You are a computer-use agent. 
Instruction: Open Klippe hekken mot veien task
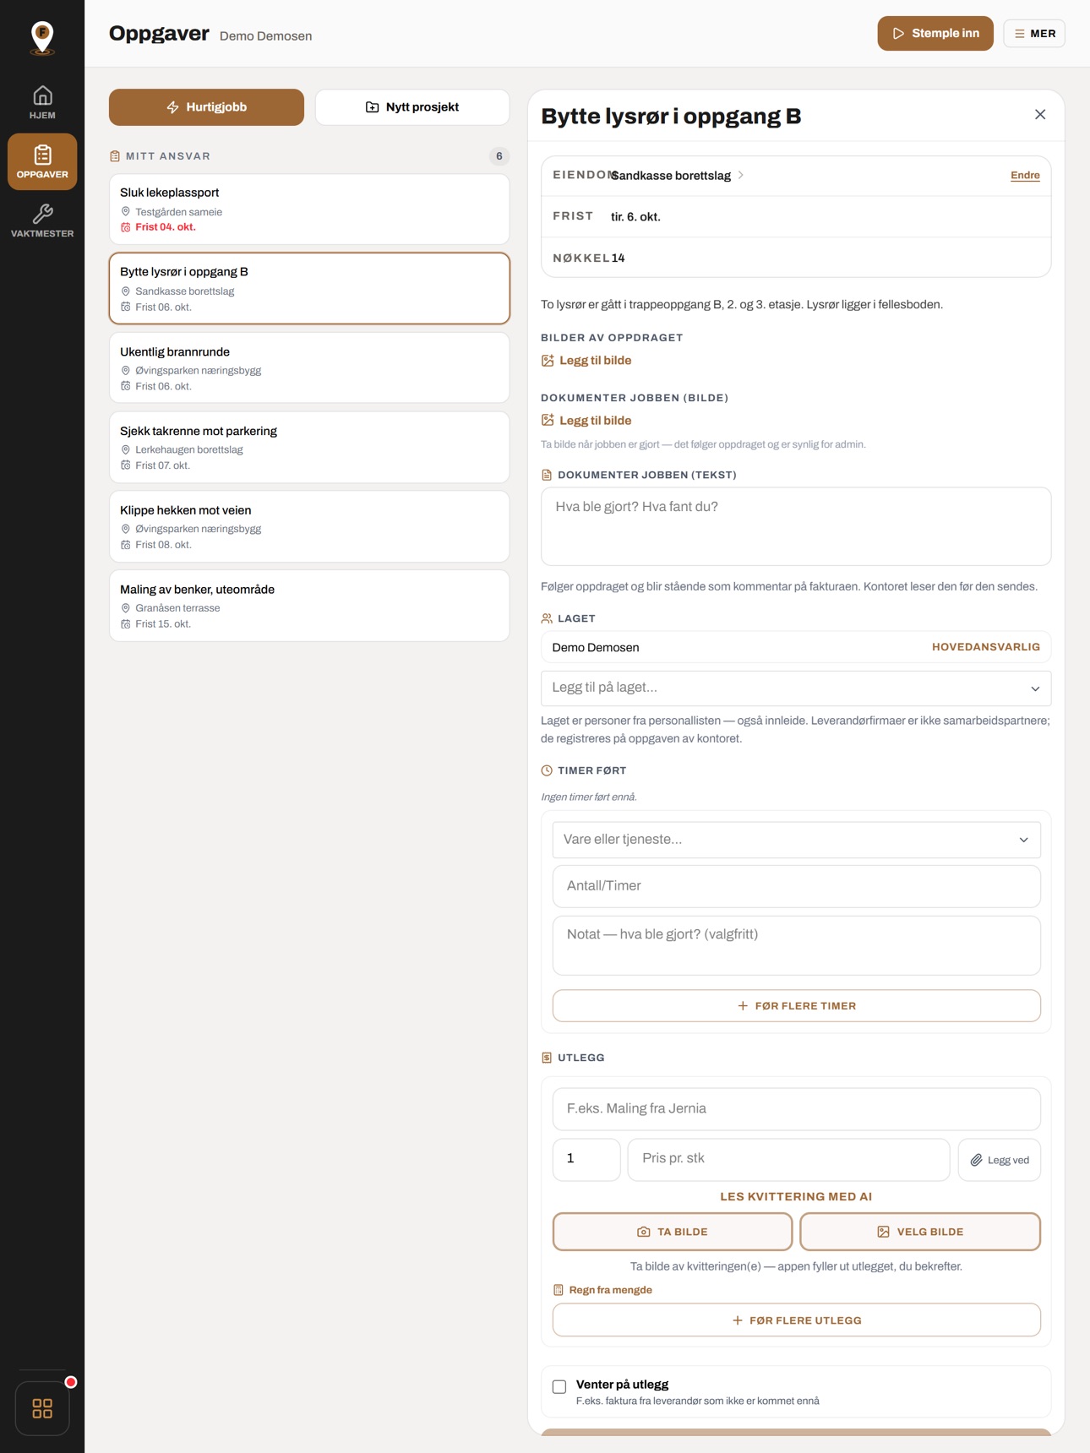coord(309,526)
